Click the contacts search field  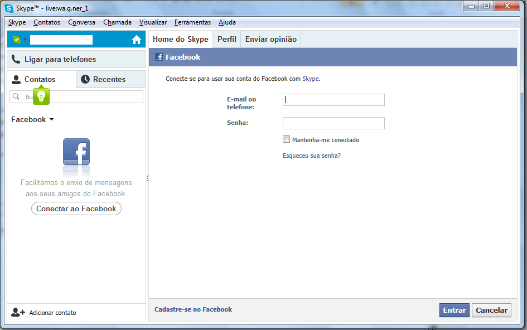pyautogui.click(x=76, y=97)
